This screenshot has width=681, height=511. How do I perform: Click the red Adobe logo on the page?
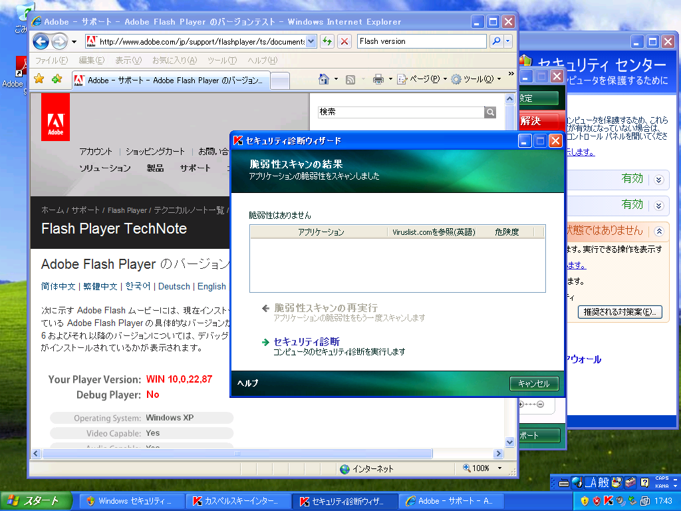click(x=56, y=117)
